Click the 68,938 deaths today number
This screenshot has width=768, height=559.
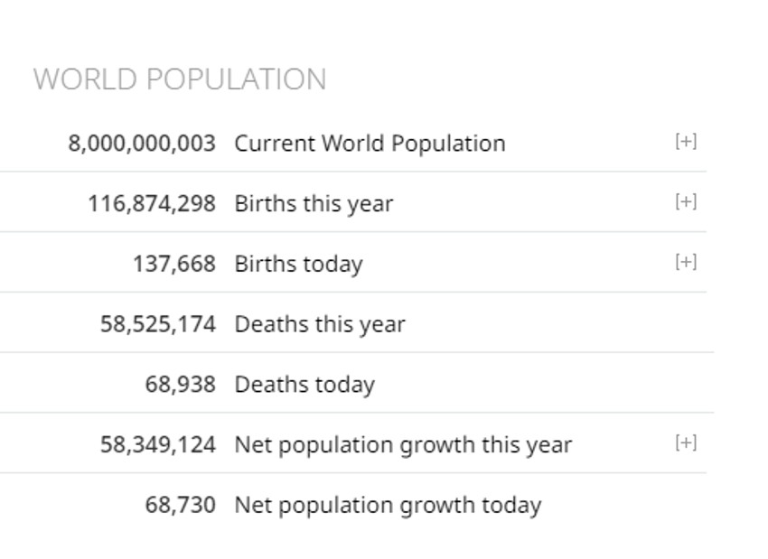[x=181, y=385]
